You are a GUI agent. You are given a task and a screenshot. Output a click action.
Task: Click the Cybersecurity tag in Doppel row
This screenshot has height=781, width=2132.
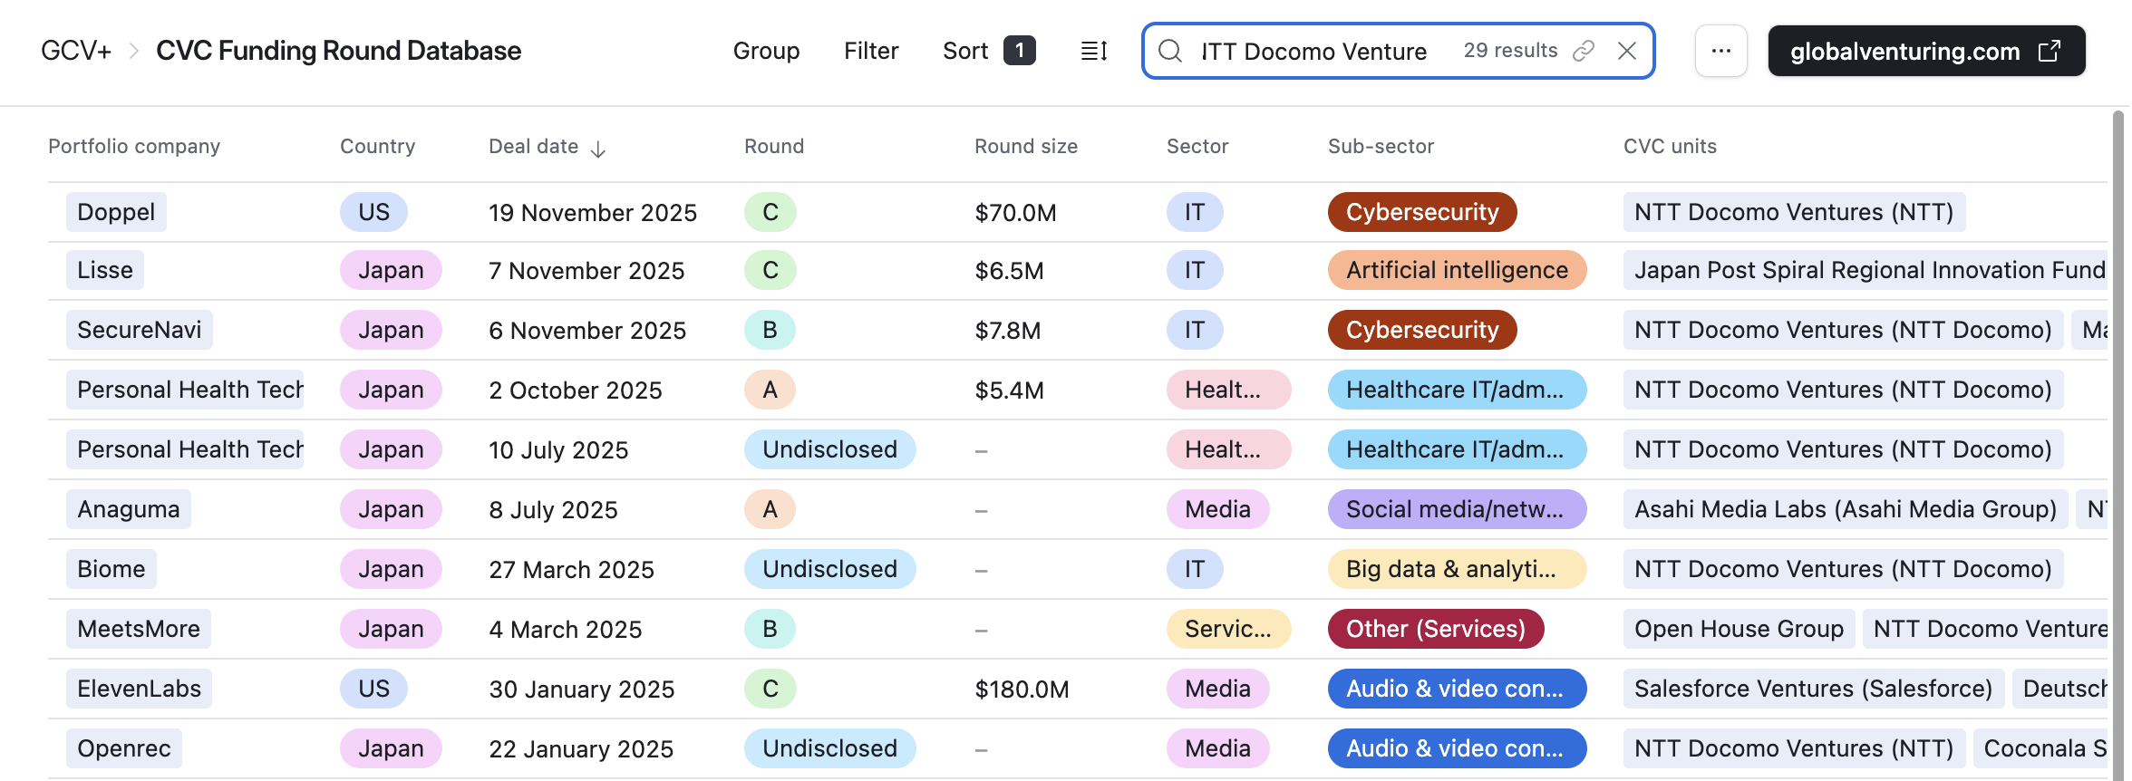1421,212
